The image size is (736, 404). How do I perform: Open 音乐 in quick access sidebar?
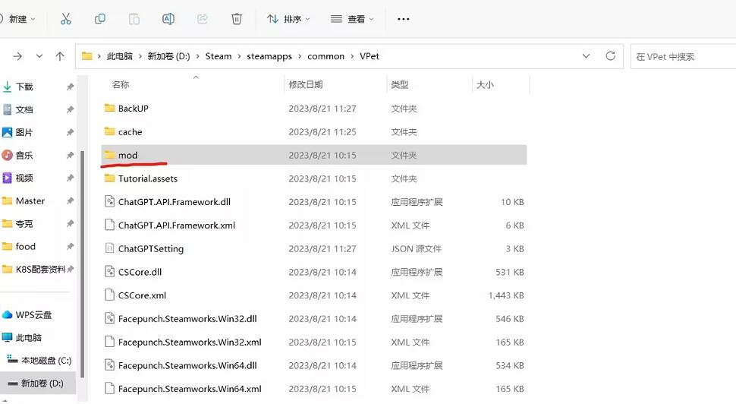click(24, 155)
